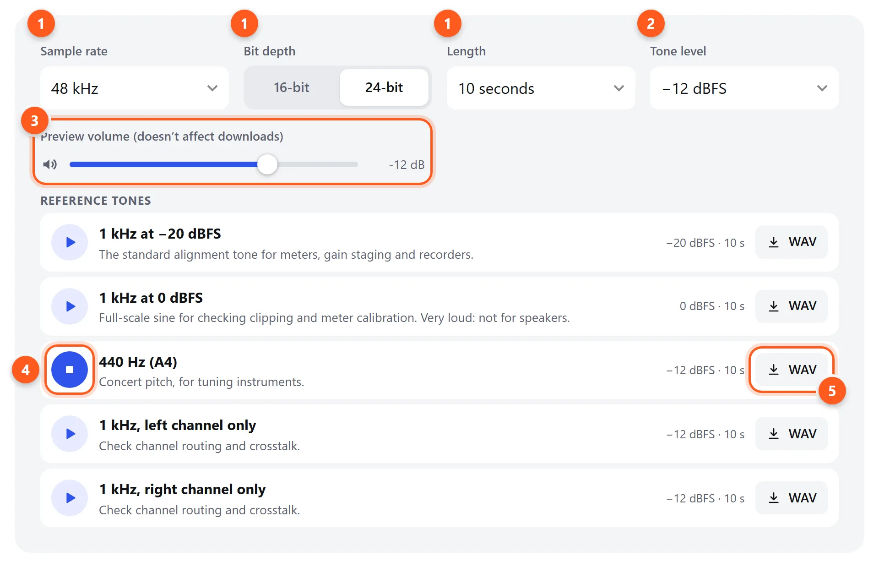Click the 'Preview volume (doesn't affect downloads)' label
The image size is (879, 567).
162,136
